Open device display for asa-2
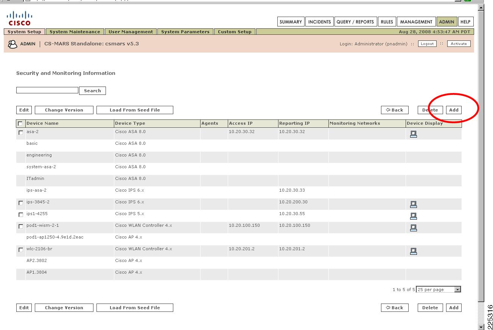 (414, 134)
